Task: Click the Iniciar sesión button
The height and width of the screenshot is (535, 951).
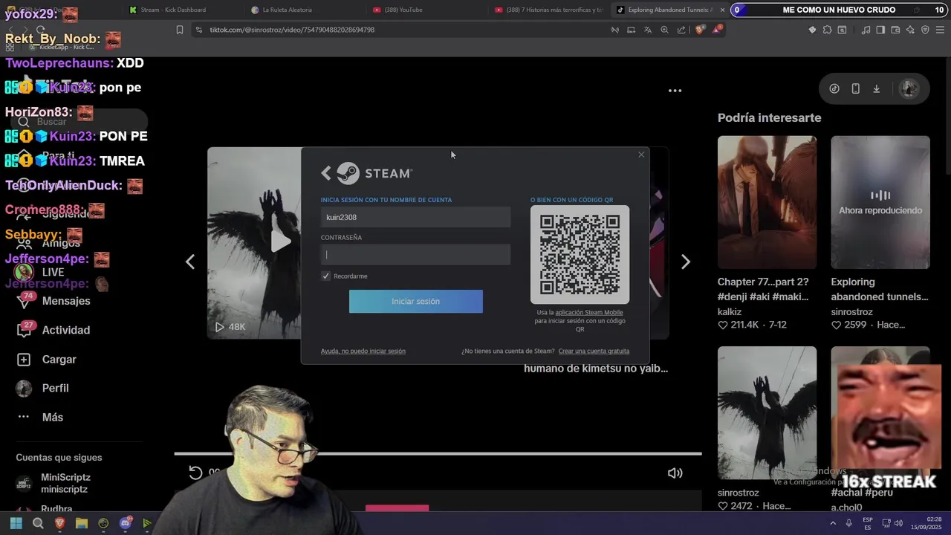Action: pyautogui.click(x=416, y=301)
